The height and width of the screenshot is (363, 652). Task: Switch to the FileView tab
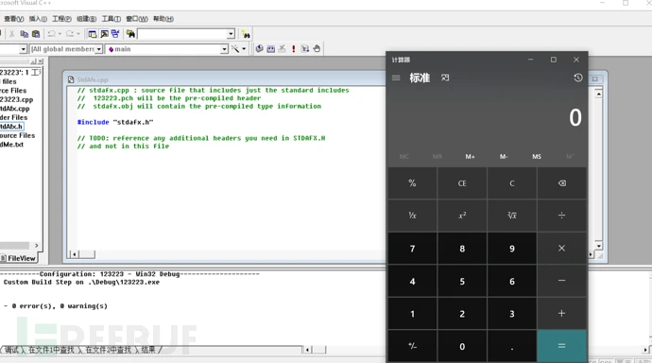click(x=18, y=258)
